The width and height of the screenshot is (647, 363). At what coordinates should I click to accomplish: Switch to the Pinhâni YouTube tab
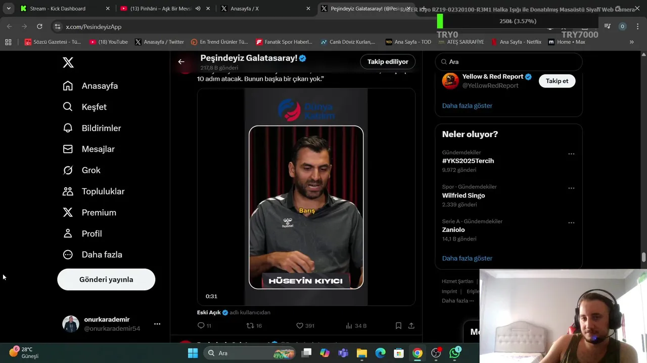coord(161,9)
